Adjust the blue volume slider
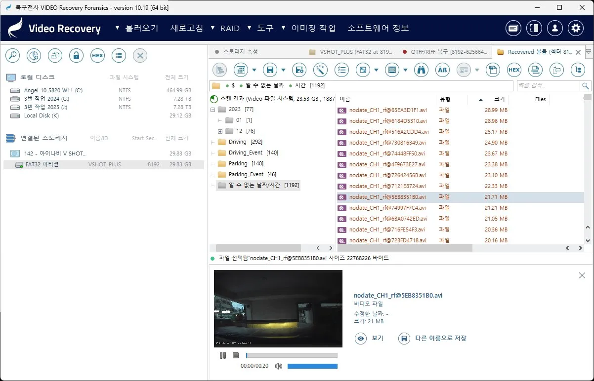 [x=312, y=366]
